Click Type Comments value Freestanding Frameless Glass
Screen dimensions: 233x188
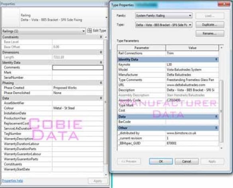(x=192, y=80)
